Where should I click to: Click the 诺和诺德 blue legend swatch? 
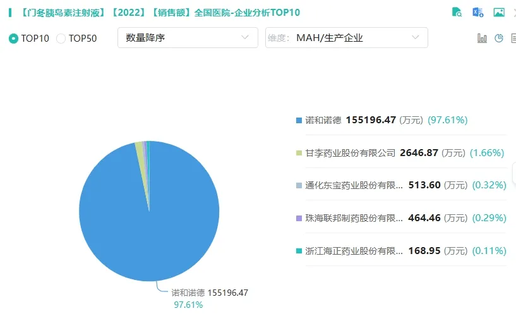(299, 120)
